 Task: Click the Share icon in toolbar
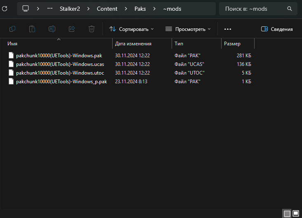pyautogui.click(x=72, y=29)
